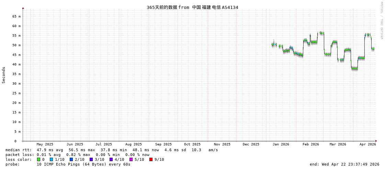The width and height of the screenshot is (385, 169).
Task: Click the green 0 loss color swatch
Action: (39, 159)
